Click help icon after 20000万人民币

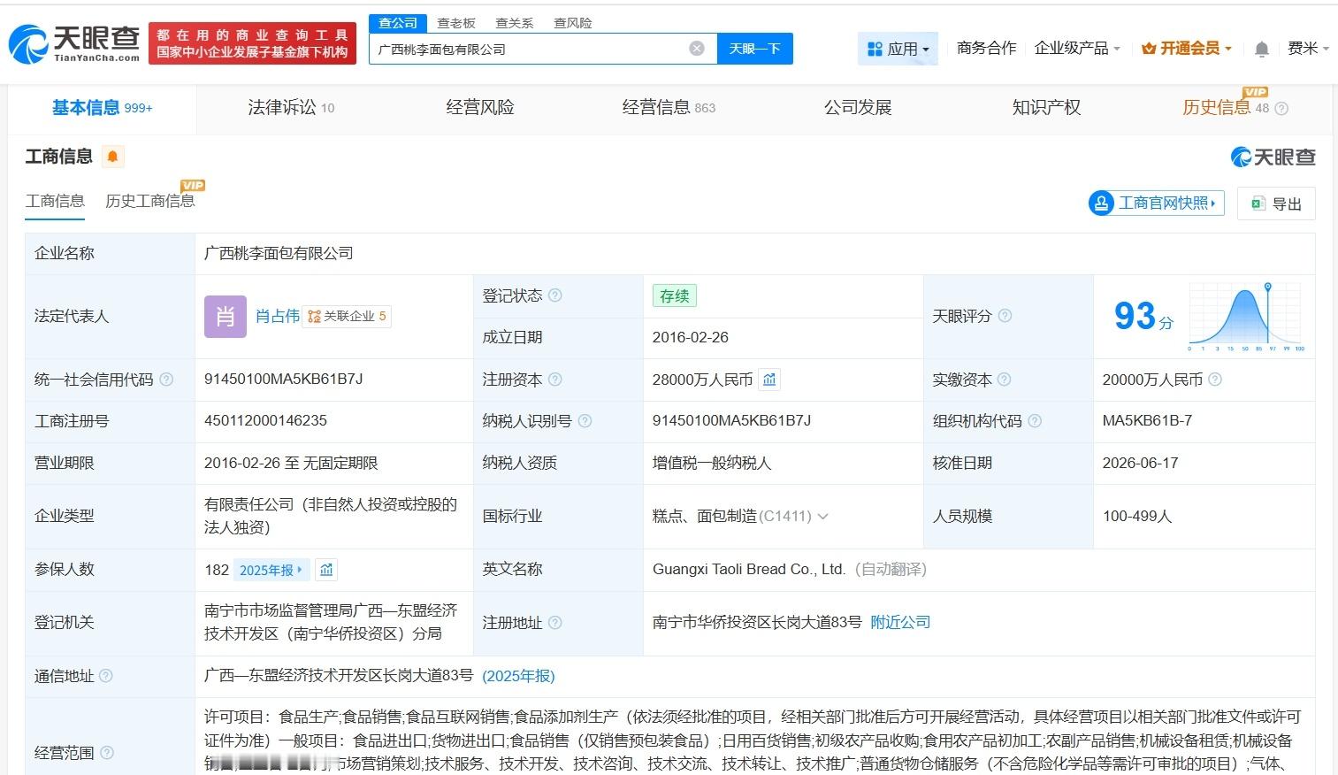coord(1215,380)
